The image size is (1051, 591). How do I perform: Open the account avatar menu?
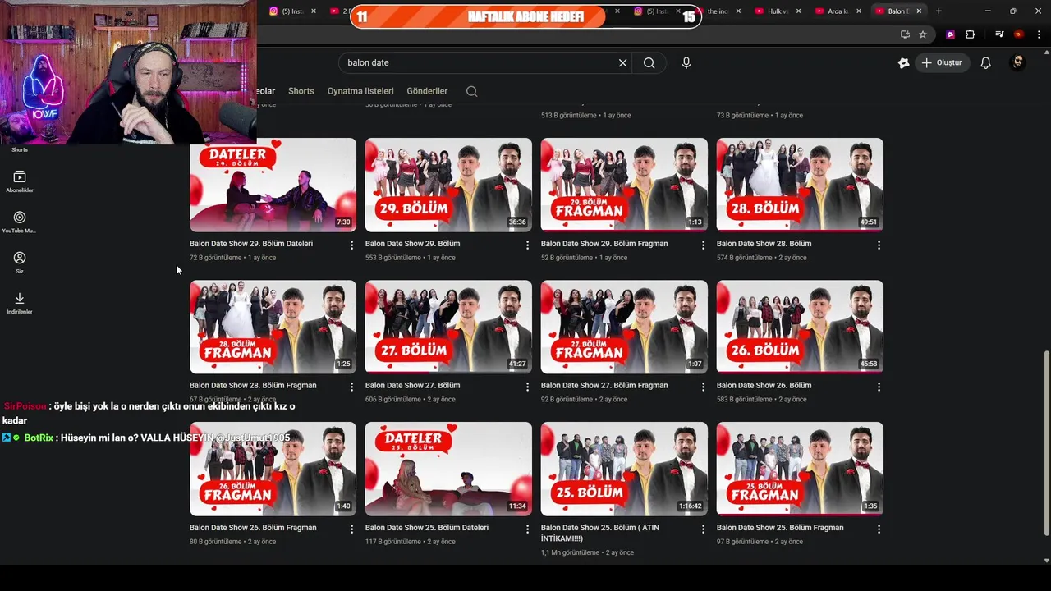[x=1017, y=62]
